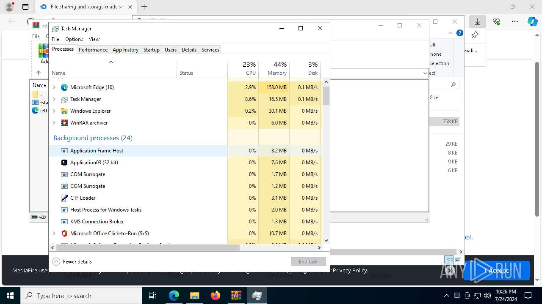
Task: Expand the Windows Explorer process group
Action: (54, 111)
